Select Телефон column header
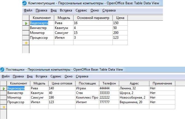 [x=109, y=83]
